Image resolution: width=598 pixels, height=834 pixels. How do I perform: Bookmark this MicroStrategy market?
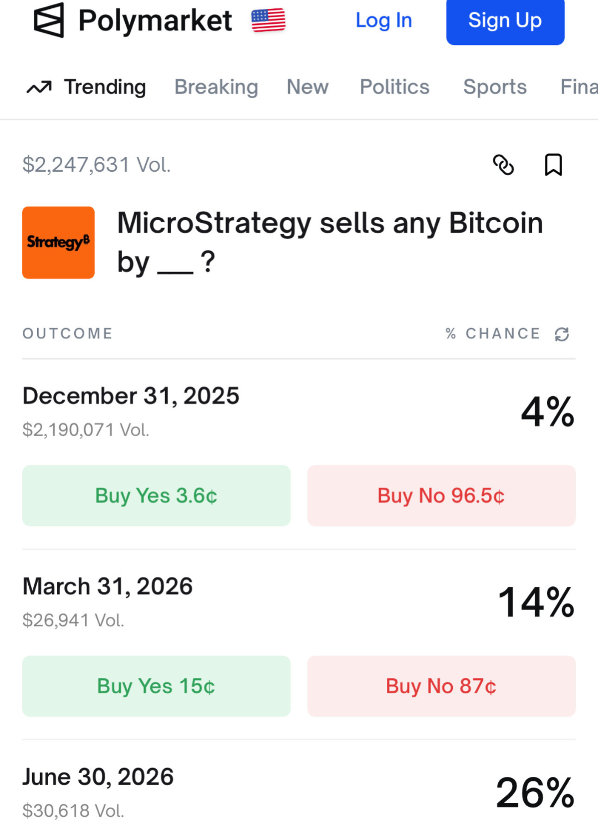[x=553, y=165]
